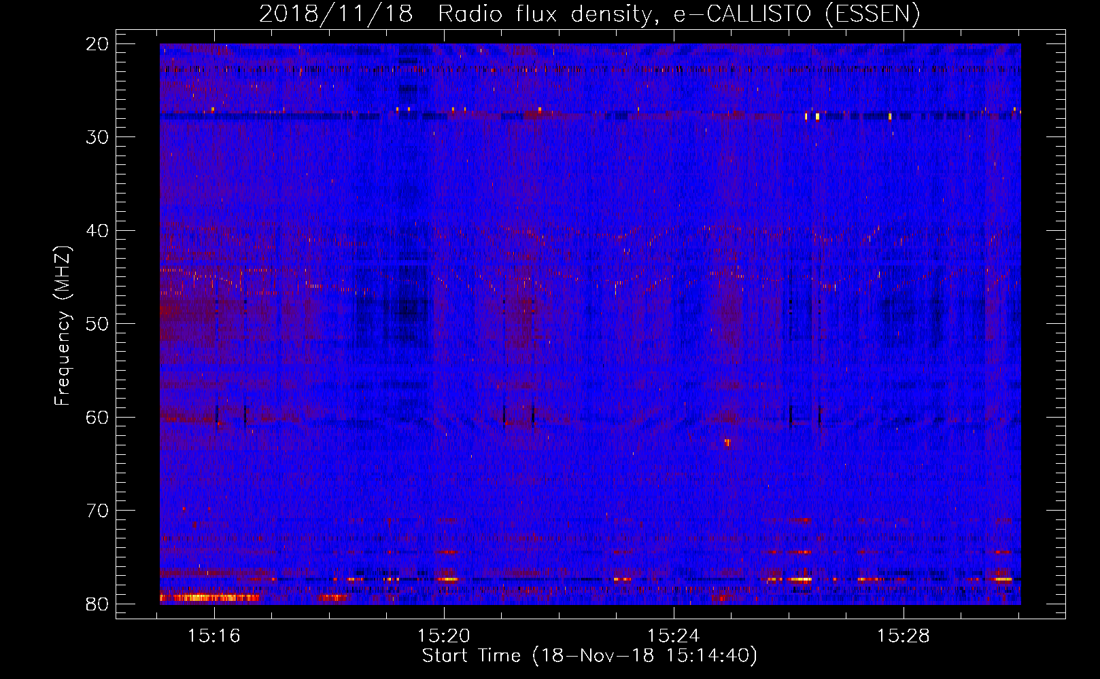Screen dimensions: 1100x679
Task: Click the '15:20' time tick label
Action: [x=444, y=636]
